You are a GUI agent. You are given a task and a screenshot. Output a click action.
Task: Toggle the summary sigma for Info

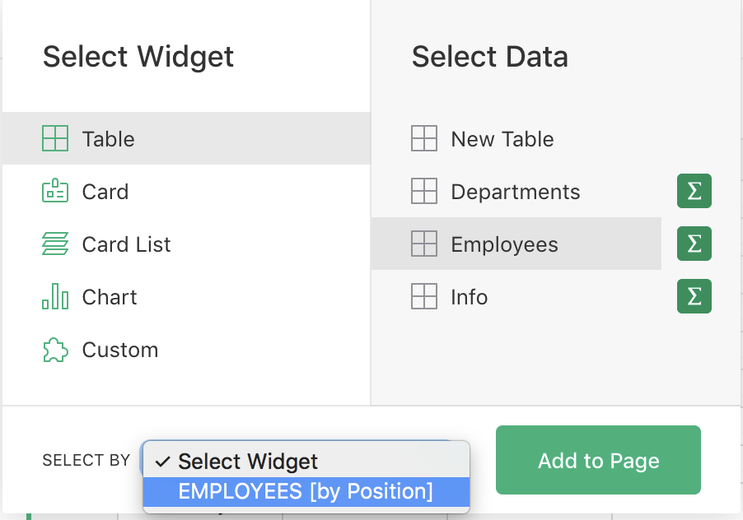point(694,297)
